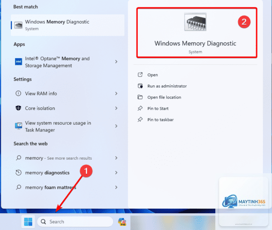The width and height of the screenshot is (272, 230).
Task: Open the Core isolation setting
Action: tap(40, 108)
